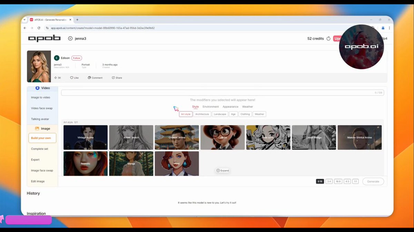Switch to the Style tab

[x=195, y=107]
